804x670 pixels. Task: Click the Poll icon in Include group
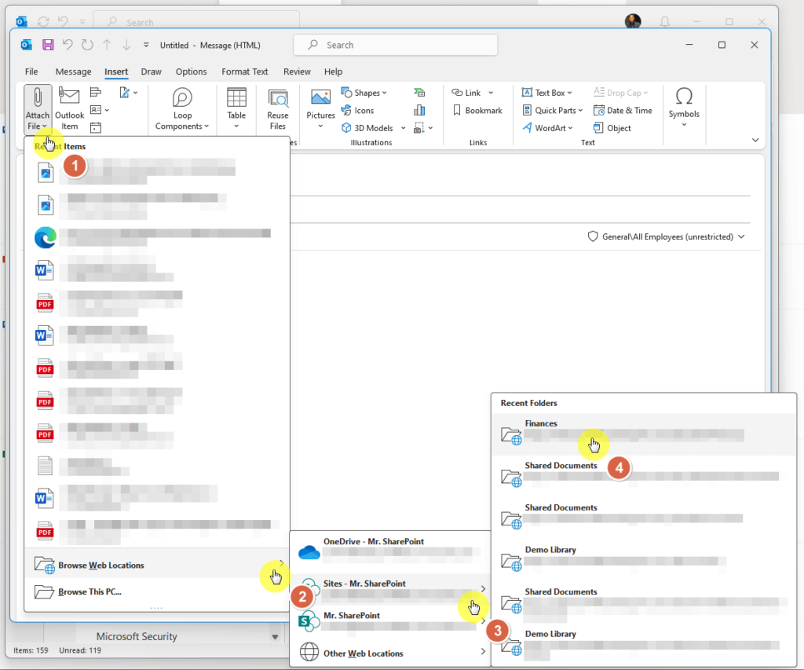pyautogui.click(x=96, y=93)
